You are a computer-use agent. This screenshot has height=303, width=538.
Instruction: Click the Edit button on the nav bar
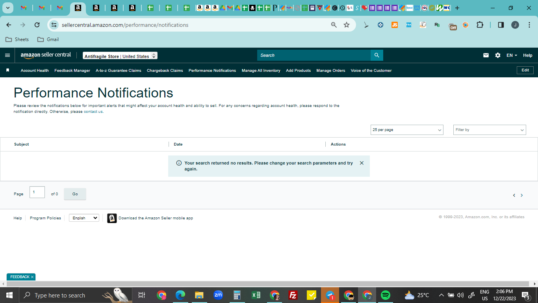525,70
